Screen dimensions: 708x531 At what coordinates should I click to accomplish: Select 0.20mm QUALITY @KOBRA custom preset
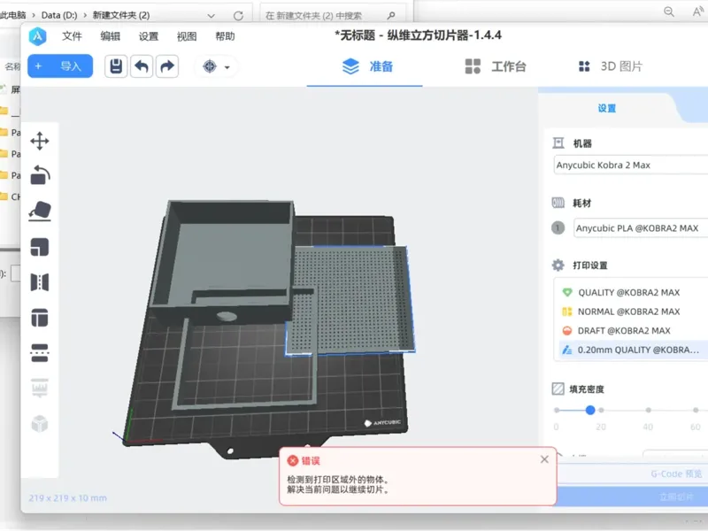631,350
